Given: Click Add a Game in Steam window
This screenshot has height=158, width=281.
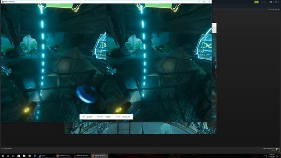Looking at the screenshot, I should point(7,149).
